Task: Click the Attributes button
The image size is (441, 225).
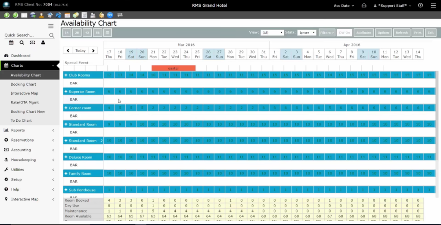Action: 363,33
